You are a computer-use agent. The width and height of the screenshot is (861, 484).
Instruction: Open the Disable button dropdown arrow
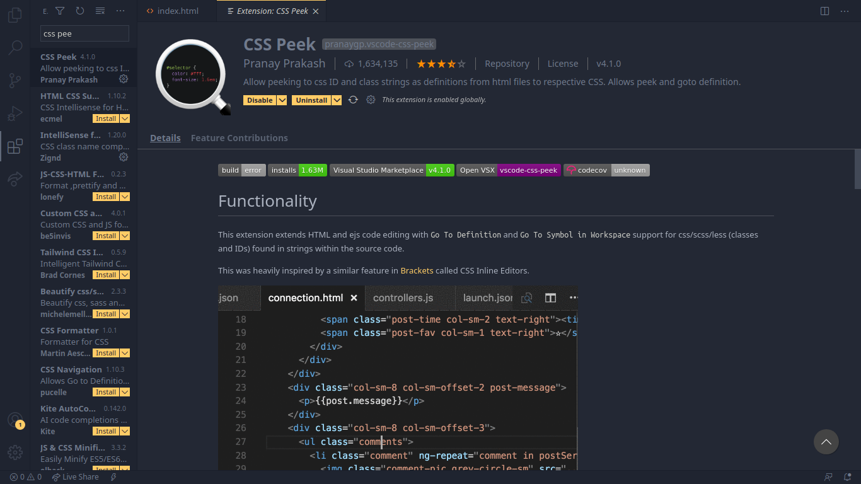[x=282, y=100]
